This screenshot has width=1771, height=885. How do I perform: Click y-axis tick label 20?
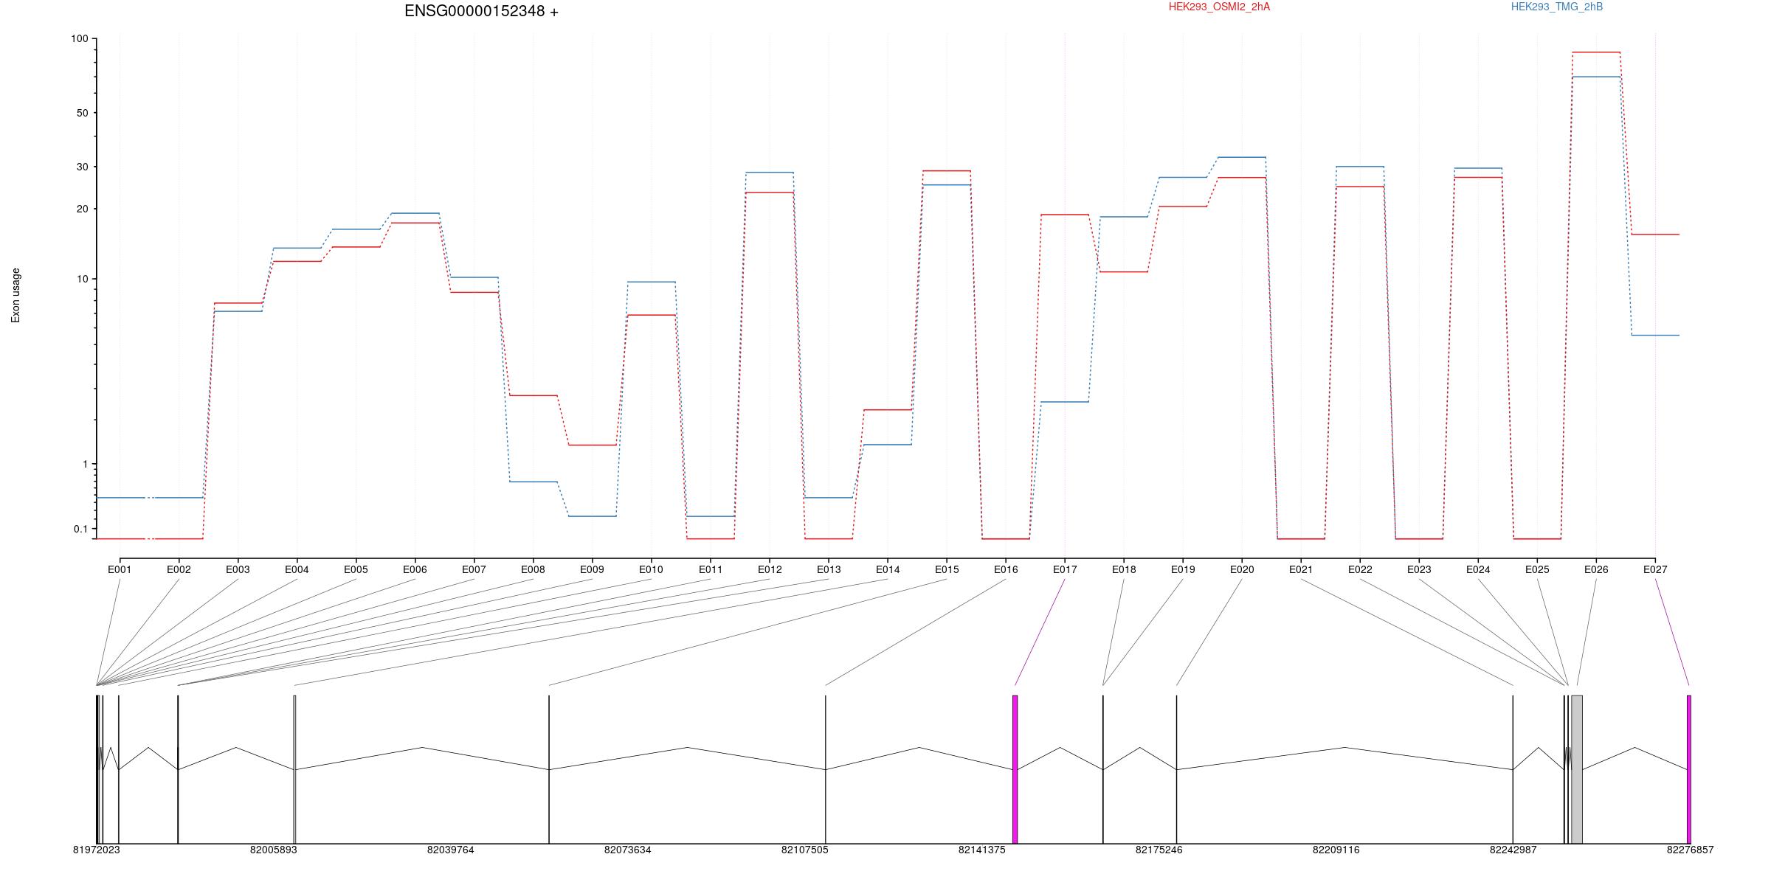click(82, 209)
